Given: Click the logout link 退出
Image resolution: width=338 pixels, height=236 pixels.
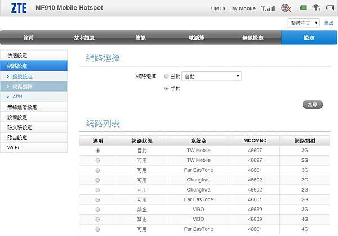Looking at the screenshot, I should coord(329,23).
